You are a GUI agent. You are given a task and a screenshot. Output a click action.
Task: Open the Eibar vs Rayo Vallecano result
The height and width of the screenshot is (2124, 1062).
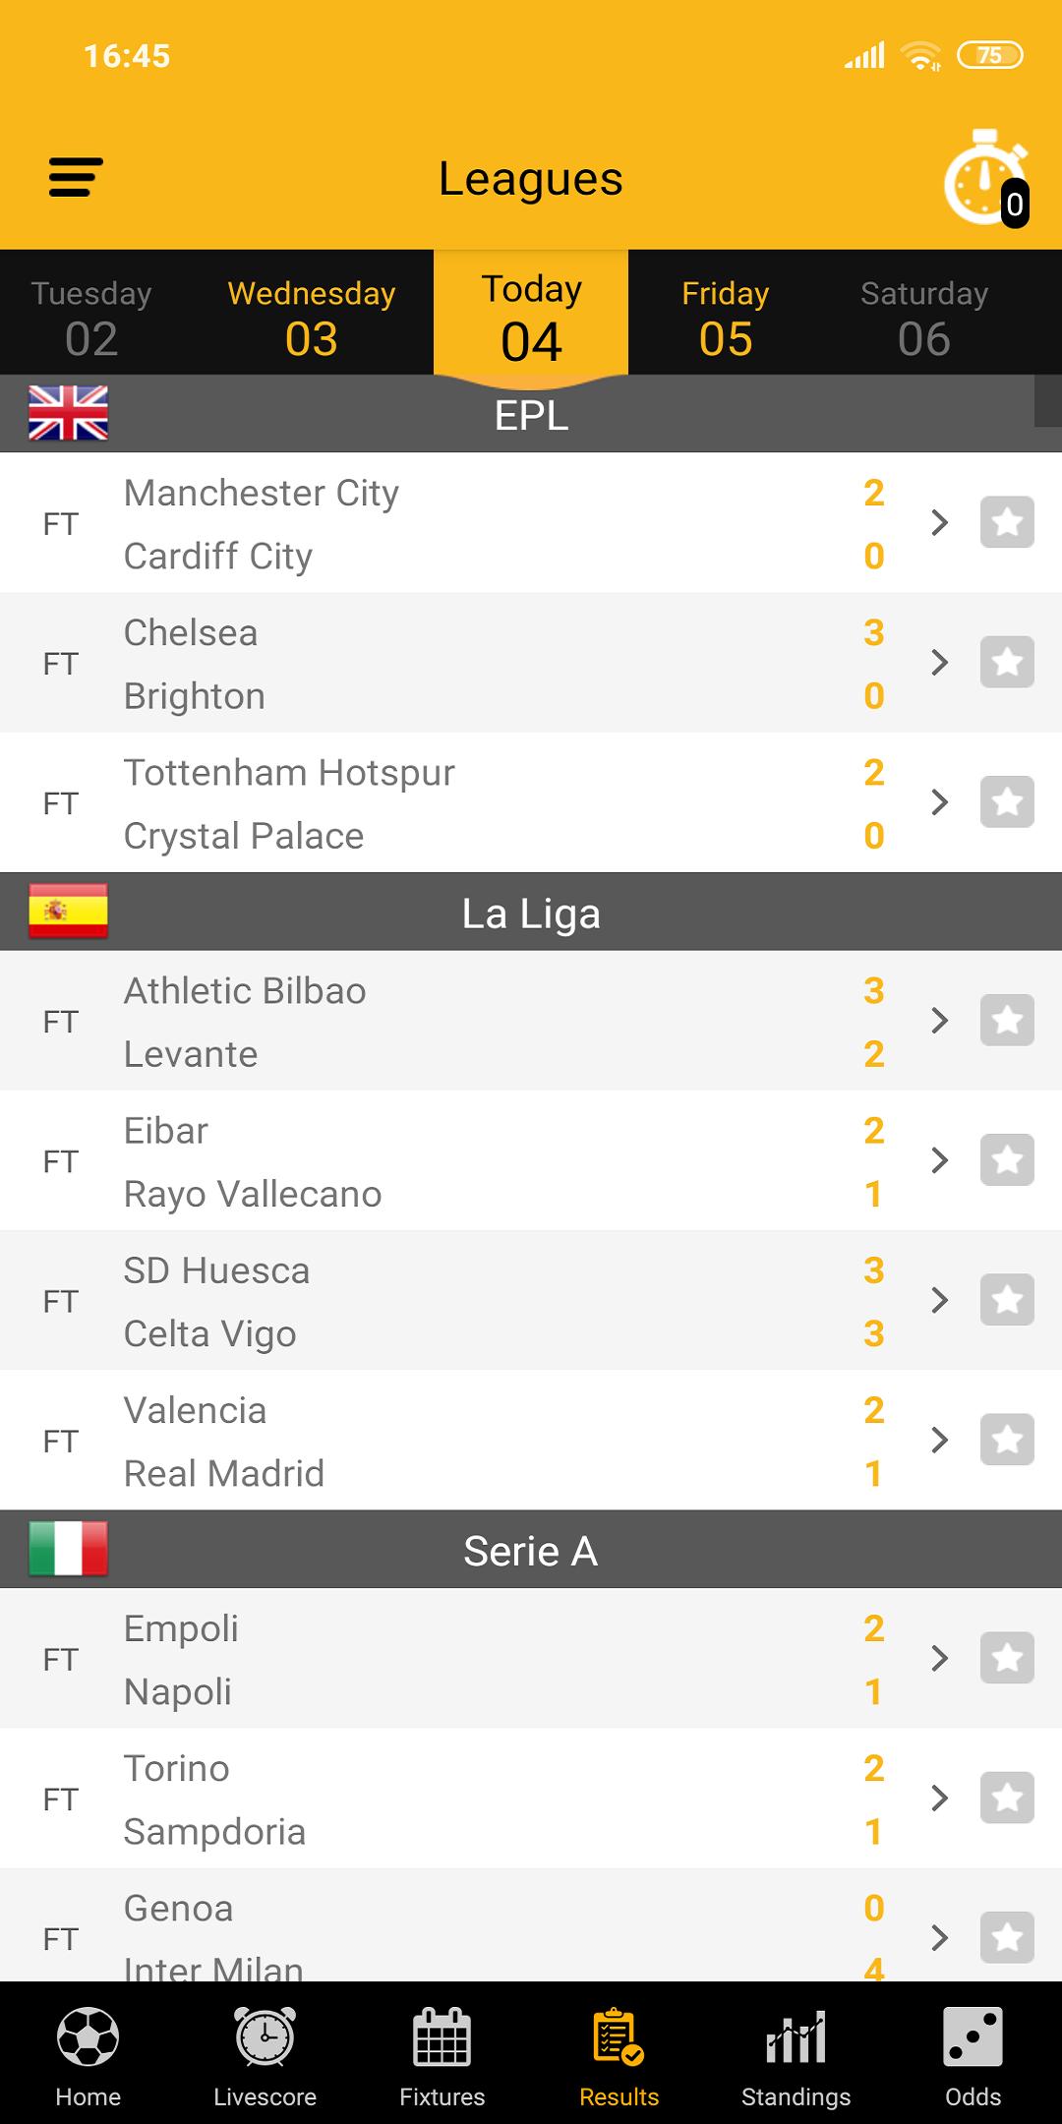[x=492, y=1161]
